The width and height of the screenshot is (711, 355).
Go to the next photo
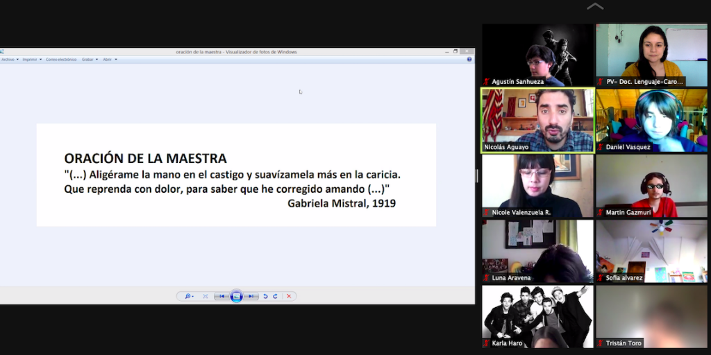[251, 296]
